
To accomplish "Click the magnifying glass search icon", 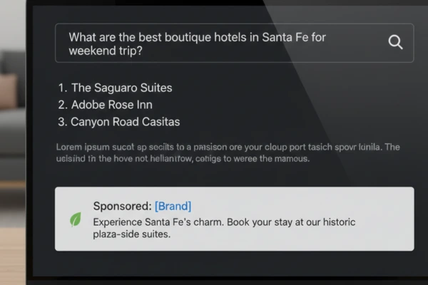I will coord(395,43).
